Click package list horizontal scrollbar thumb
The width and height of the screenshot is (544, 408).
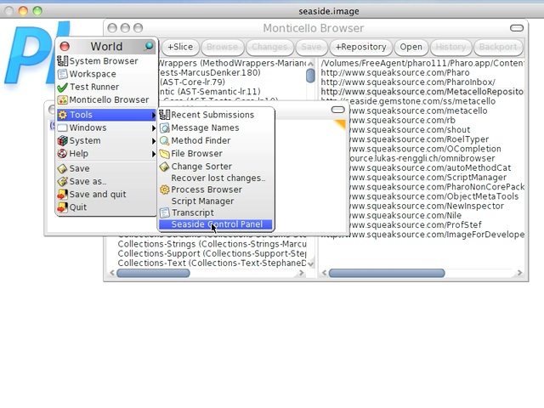tap(153, 273)
